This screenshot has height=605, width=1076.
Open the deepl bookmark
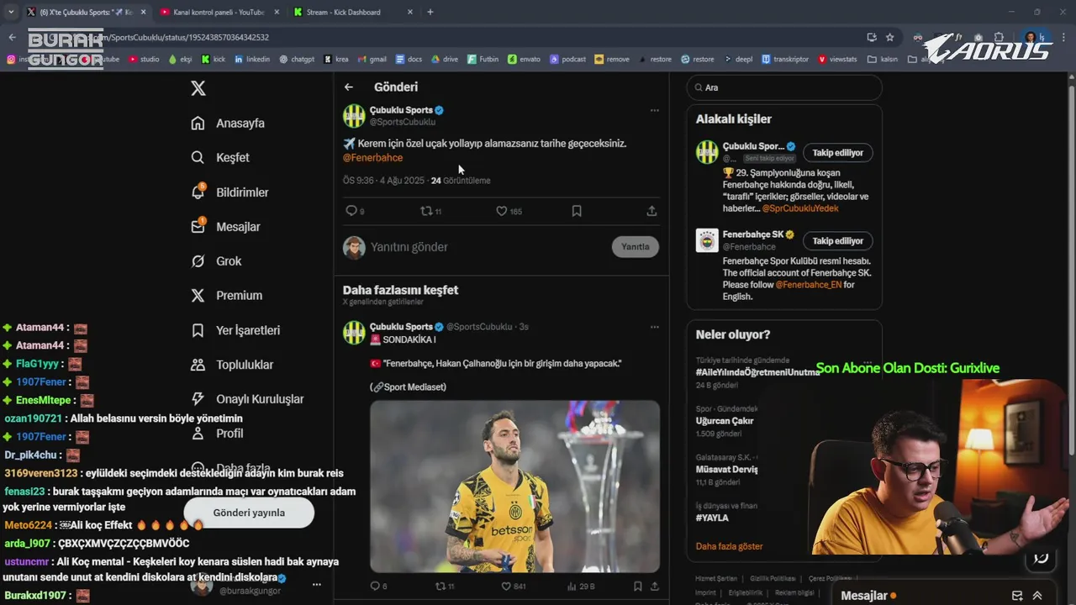(737, 60)
